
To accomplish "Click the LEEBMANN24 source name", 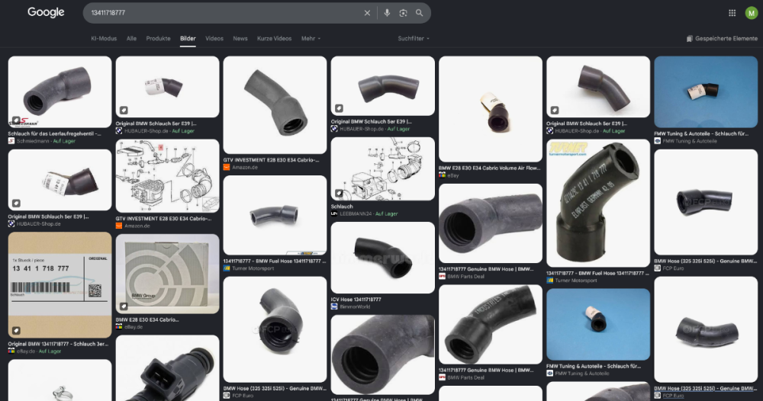I will [356, 214].
